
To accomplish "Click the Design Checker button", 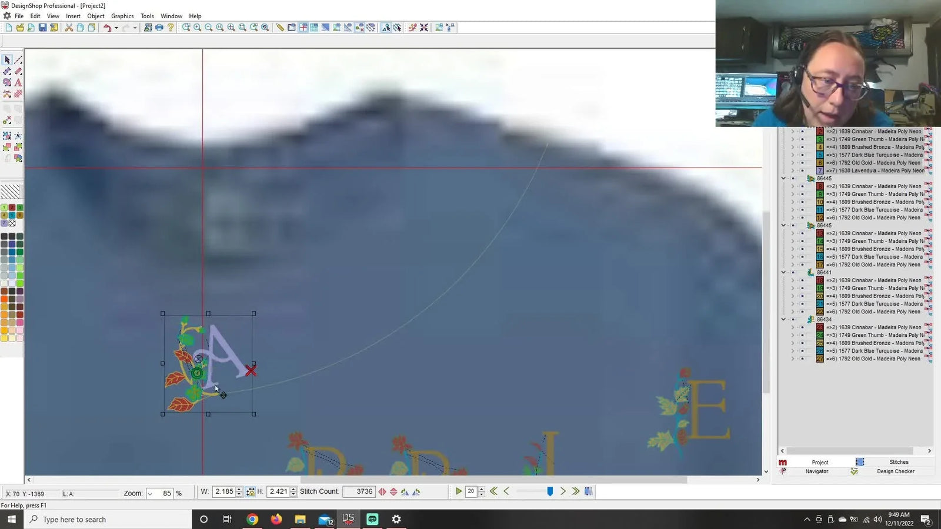I will pos(896,471).
